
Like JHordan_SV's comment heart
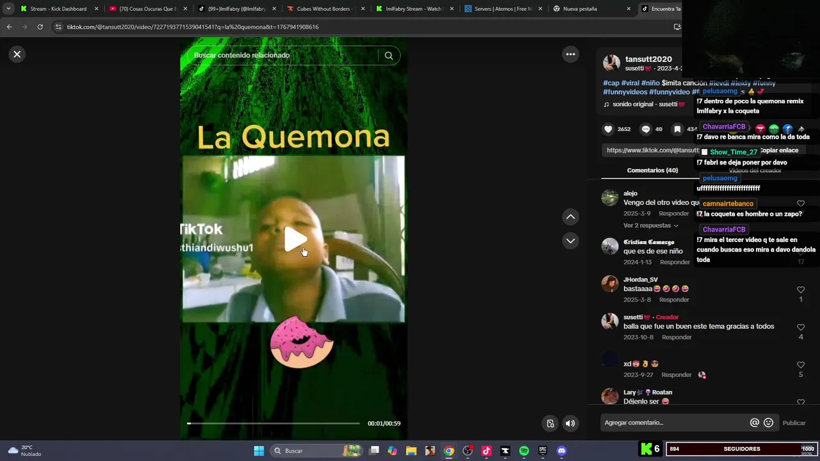pos(801,290)
